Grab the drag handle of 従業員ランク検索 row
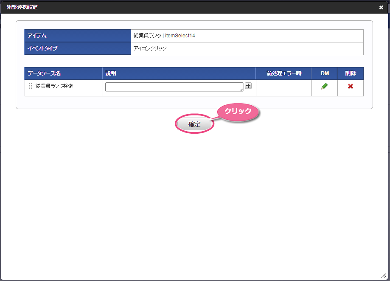The image size is (390, 281). click(x=31, y=86)
